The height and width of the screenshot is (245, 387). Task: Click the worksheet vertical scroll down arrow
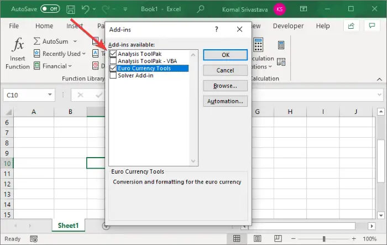click(x=381, y=215)
